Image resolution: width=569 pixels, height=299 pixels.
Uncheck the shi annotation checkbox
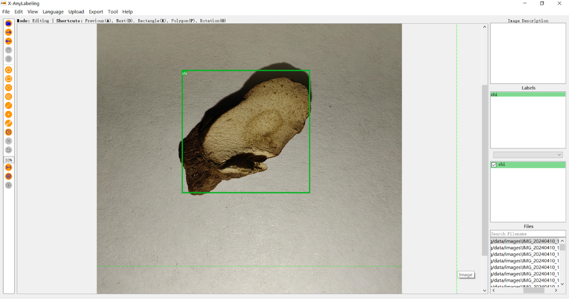(x=494, y=164)
